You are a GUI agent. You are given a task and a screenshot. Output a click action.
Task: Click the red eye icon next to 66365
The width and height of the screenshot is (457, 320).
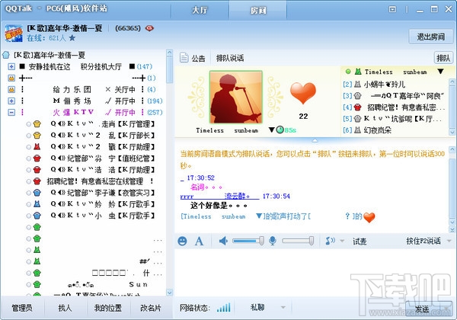[149, 28]
